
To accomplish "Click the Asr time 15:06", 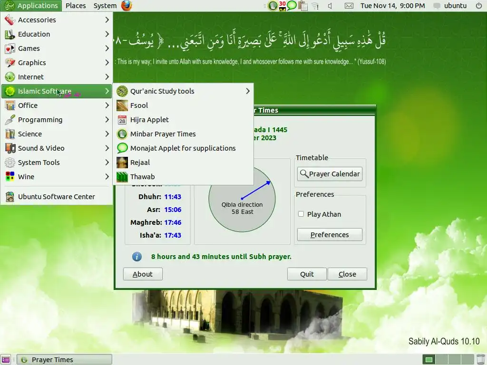I will tap(173, 210).
